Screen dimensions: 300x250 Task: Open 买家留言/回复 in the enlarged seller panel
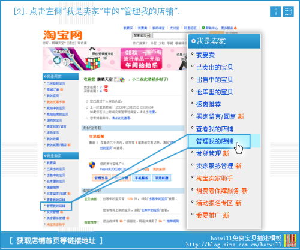[x=216, y=117]
